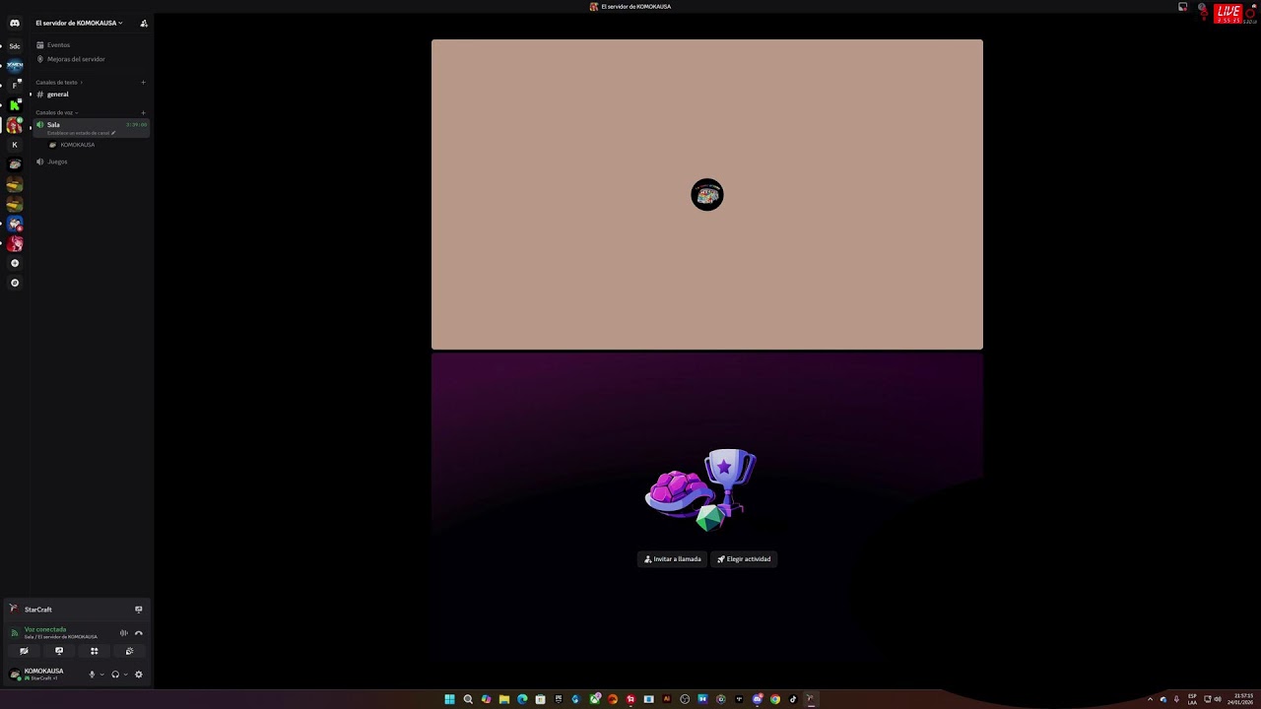Screen dimensions: 1261x709
Task: Open the soundboard in voice panel
Action: pos(129,651)
